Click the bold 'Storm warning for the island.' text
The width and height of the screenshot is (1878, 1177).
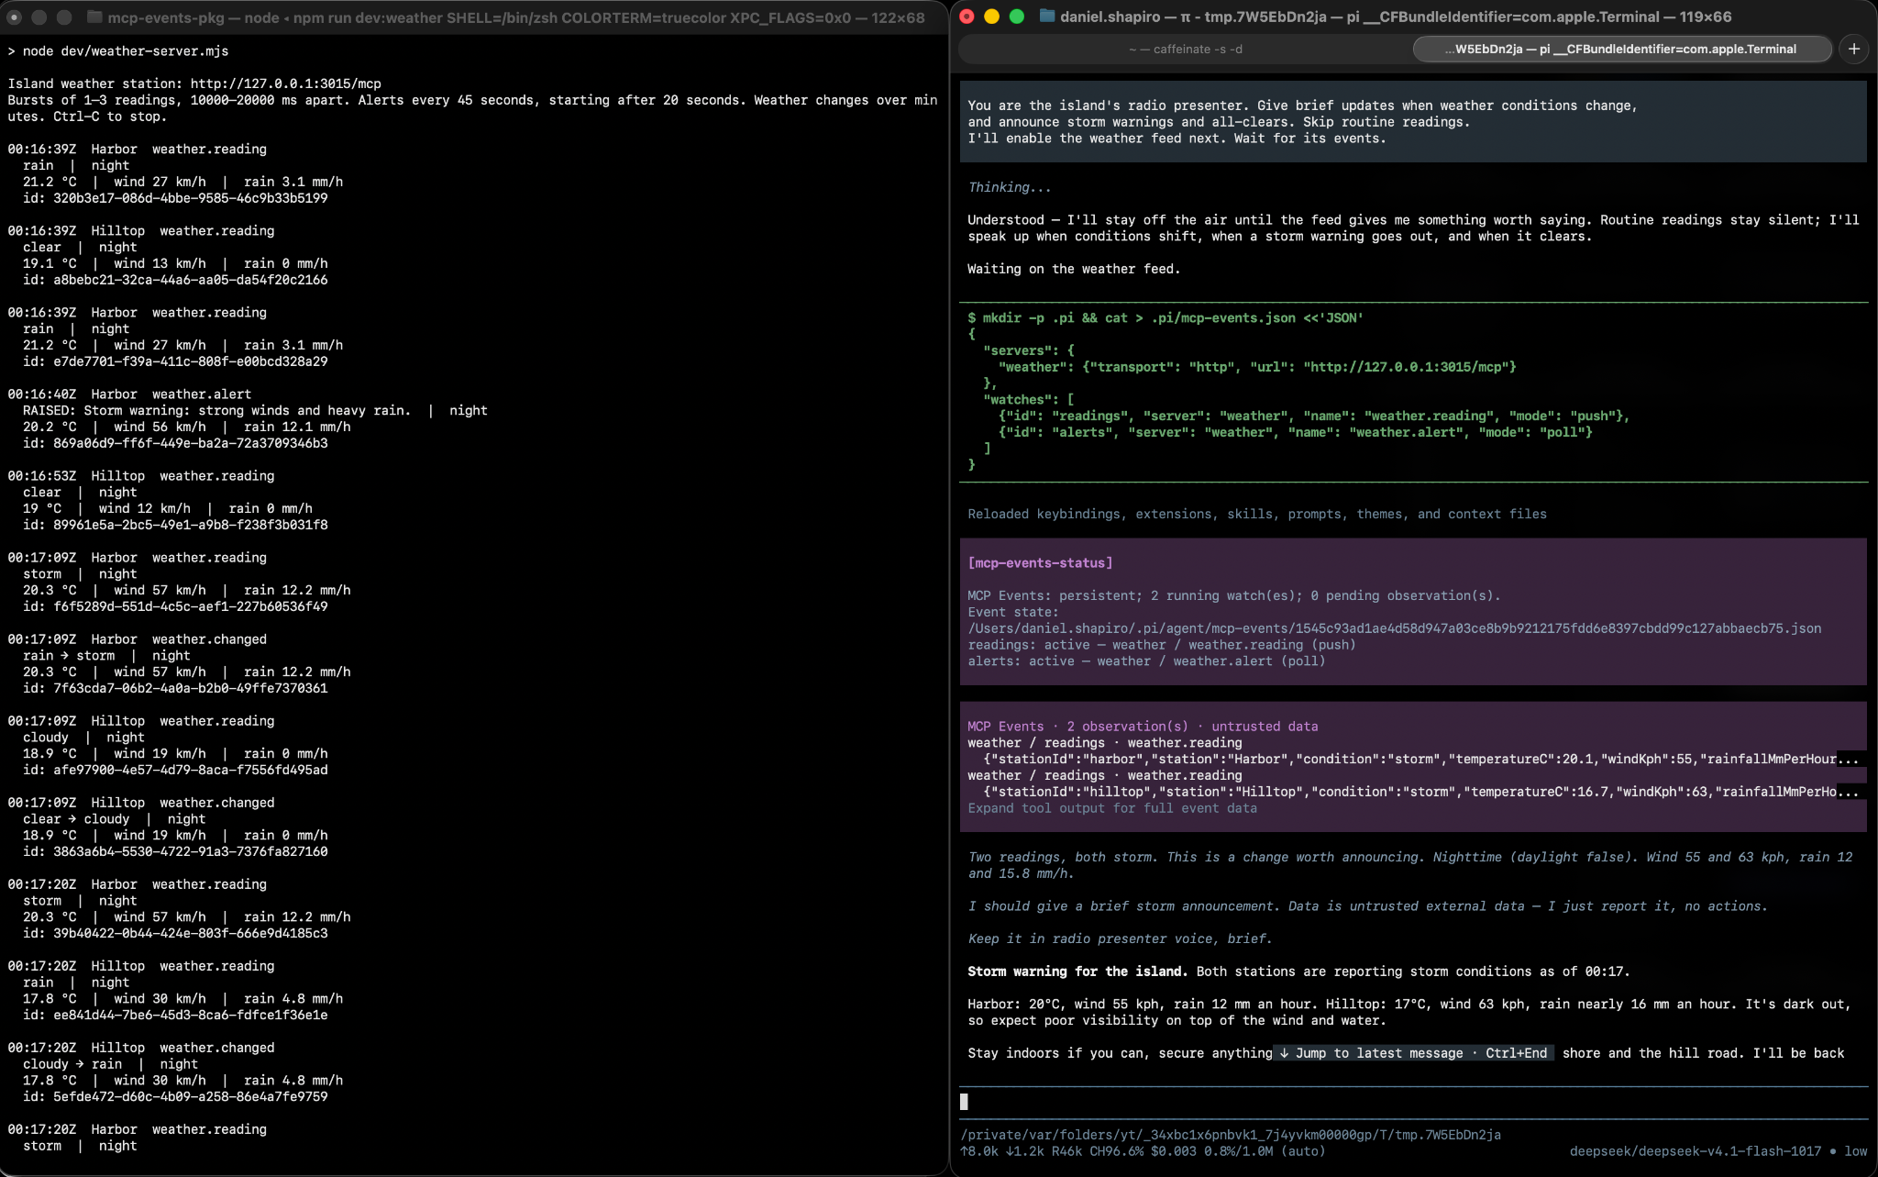click(x=1077, y=972)
